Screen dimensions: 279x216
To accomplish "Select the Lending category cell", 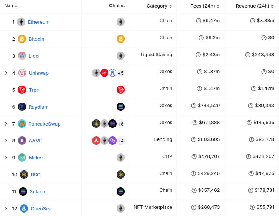I will 163,139.
